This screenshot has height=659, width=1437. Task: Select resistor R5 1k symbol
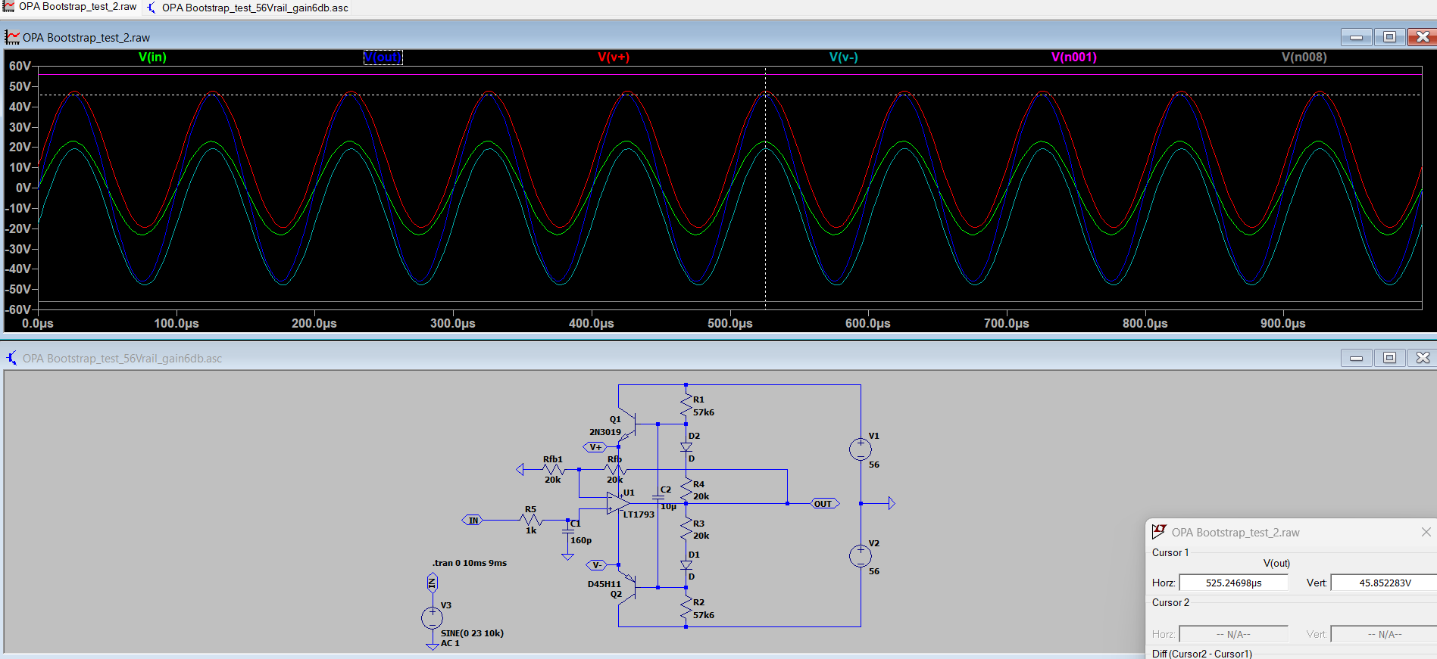pyautogui.click(x=531, y=520)
